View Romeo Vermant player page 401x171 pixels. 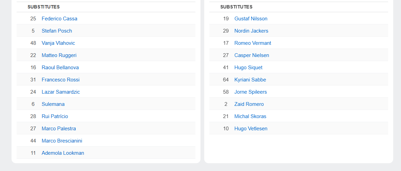[253, 43]
